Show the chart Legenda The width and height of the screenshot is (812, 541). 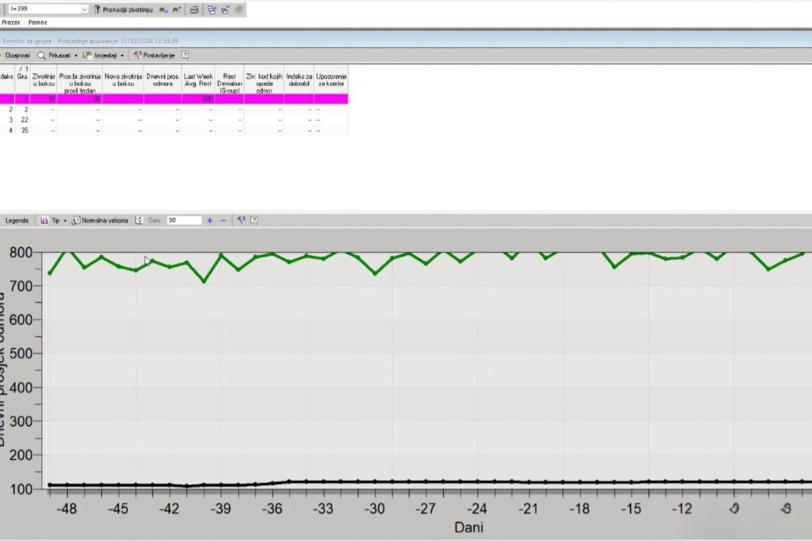(x=17, y=220)
